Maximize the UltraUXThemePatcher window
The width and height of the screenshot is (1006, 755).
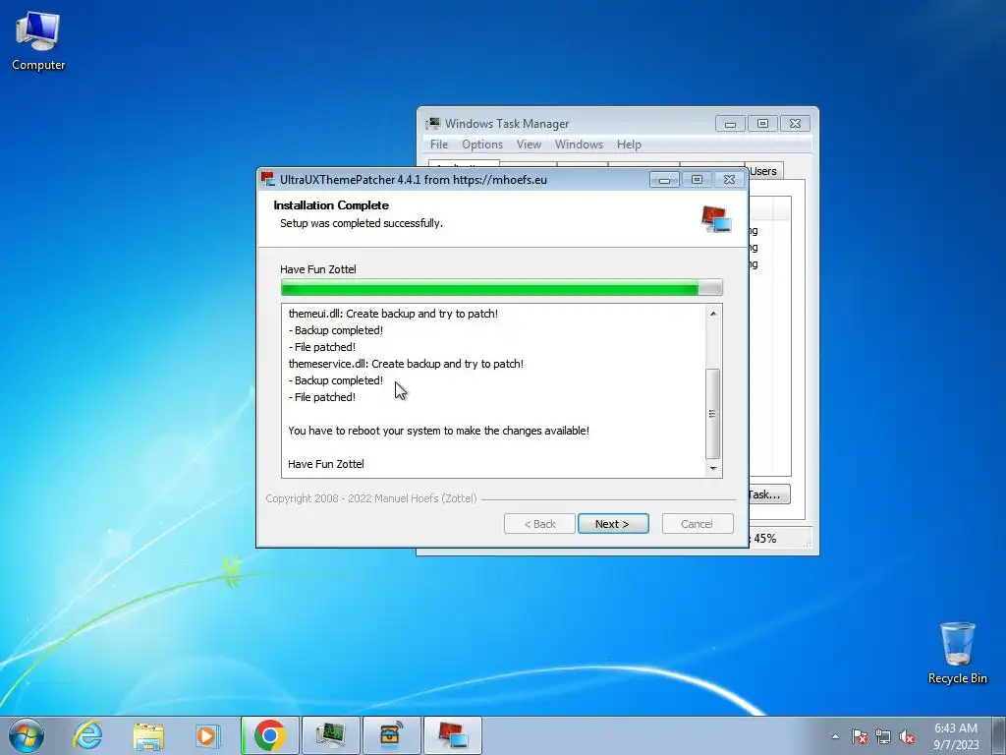(697, 180)
